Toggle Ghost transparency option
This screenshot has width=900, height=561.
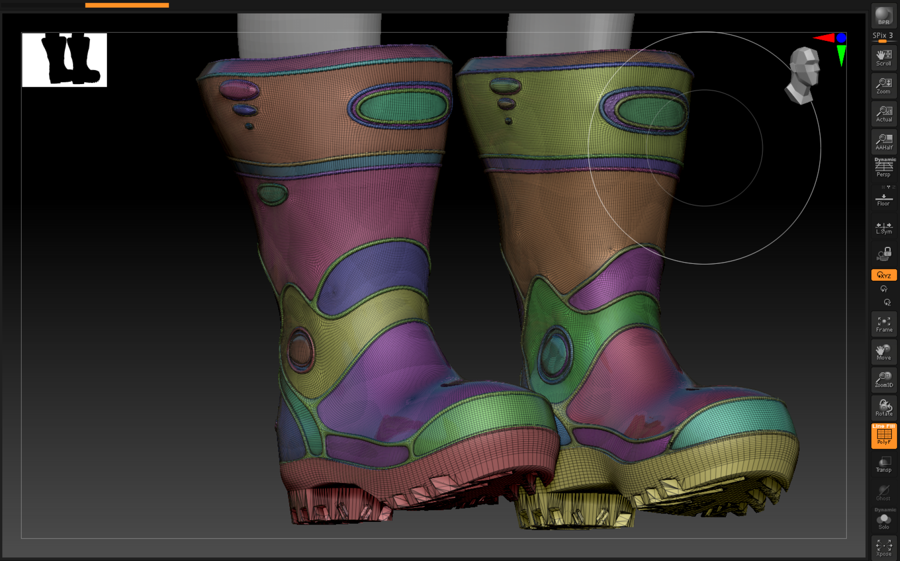(x=884, y=492)
